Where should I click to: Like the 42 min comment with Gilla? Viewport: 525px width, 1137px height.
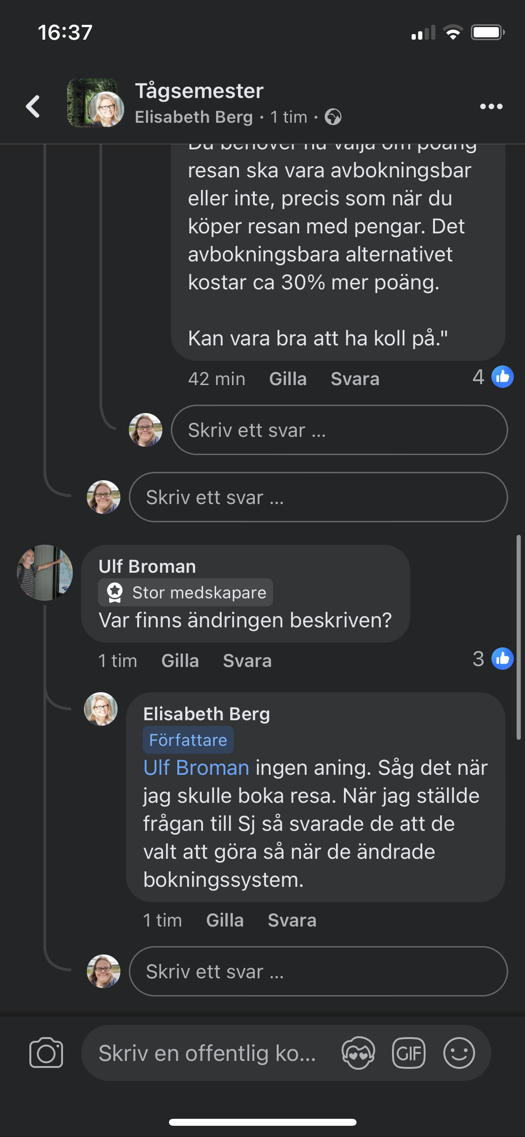[288, 379]
